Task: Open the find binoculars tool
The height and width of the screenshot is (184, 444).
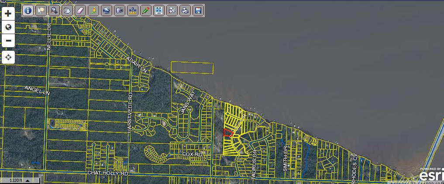Action: (x=172, y=10)
